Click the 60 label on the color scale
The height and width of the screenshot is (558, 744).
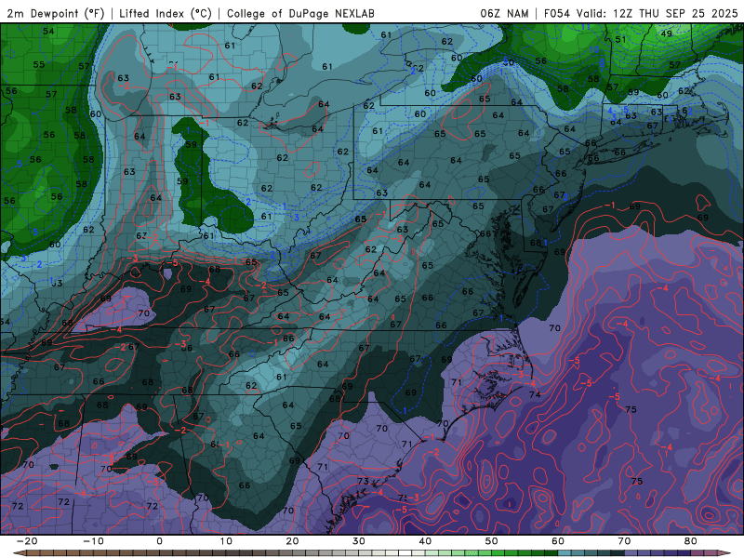coord(558,541)
